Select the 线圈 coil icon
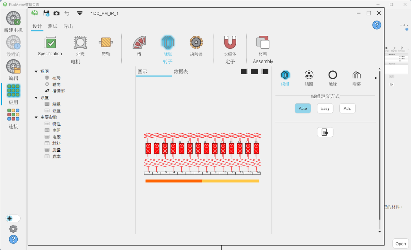Image resolution: width=411 pixels, height=250 pixels. tap(309, 75)
